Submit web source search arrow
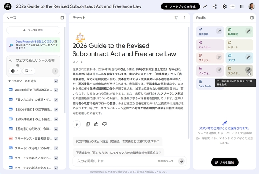This screenshot has height=174, width=259. (55, 71)
